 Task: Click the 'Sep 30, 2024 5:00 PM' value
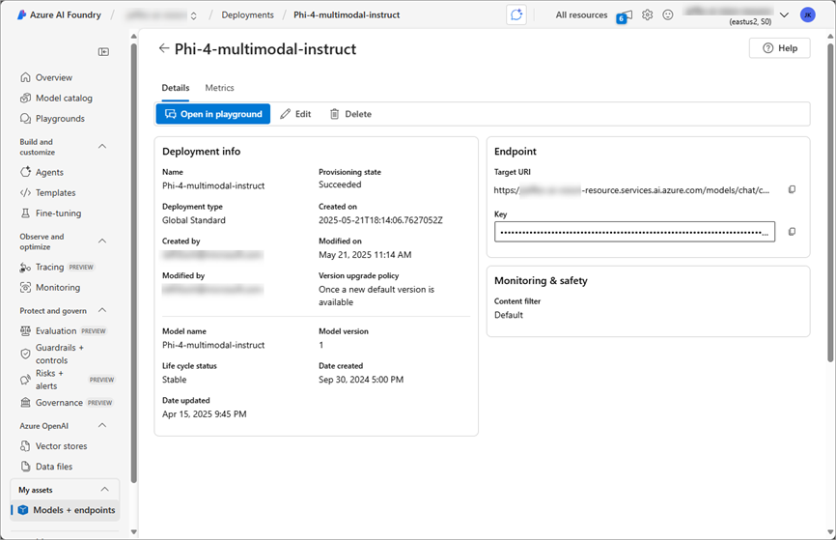(x=361, y=380)
